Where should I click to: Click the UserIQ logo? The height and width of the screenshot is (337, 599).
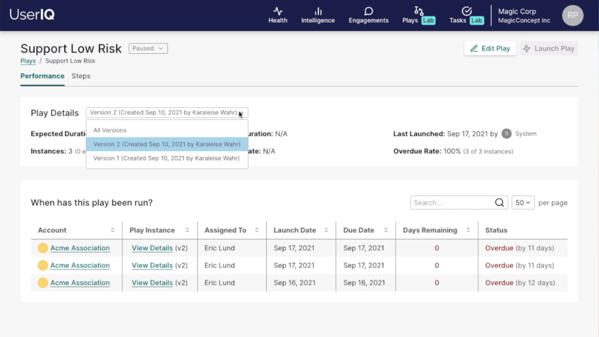tap(32, 14)
